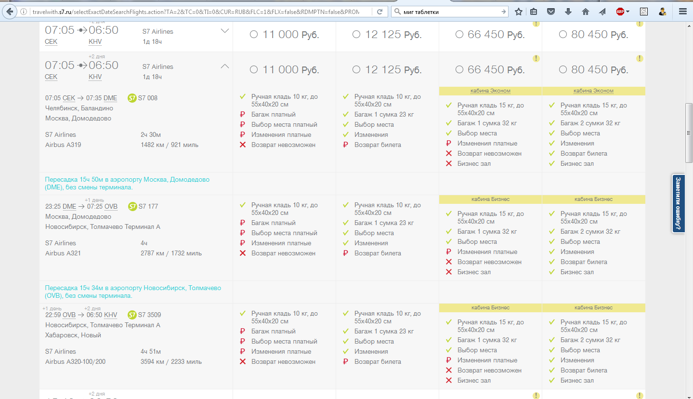Open the browser hamburger menu

point(682,12)
